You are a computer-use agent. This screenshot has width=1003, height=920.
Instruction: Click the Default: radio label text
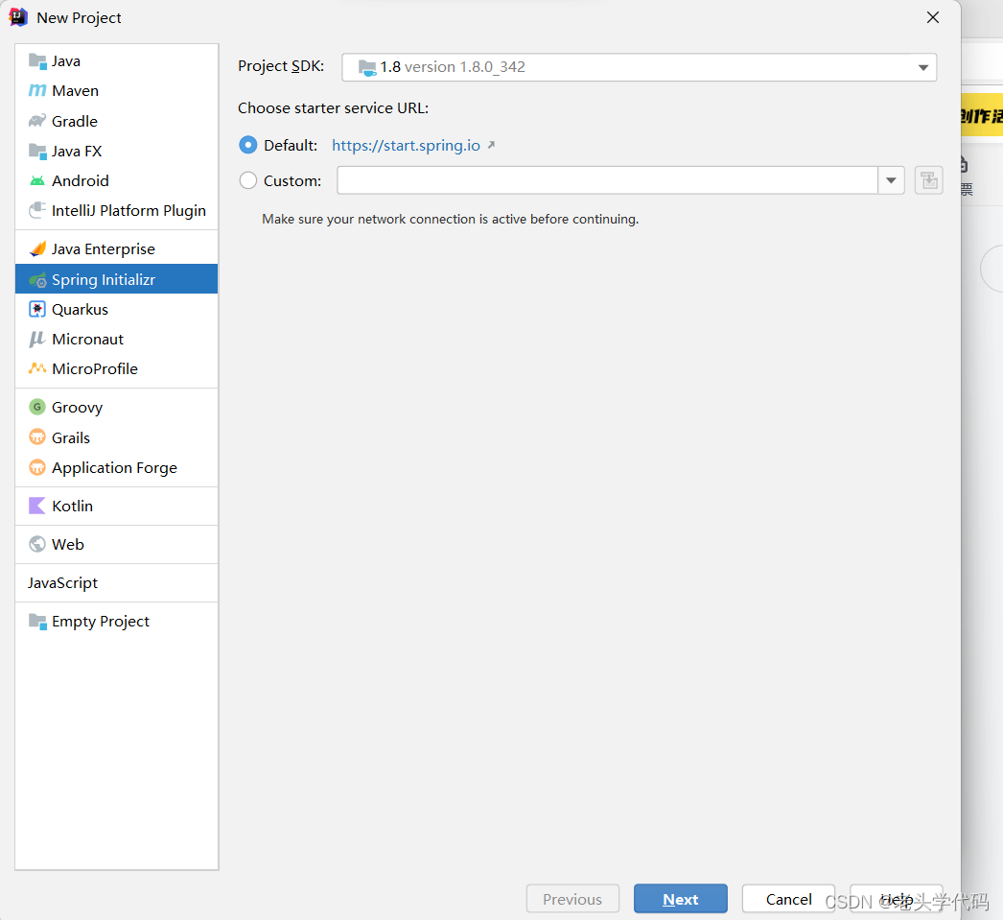click(x=291, y=145)
